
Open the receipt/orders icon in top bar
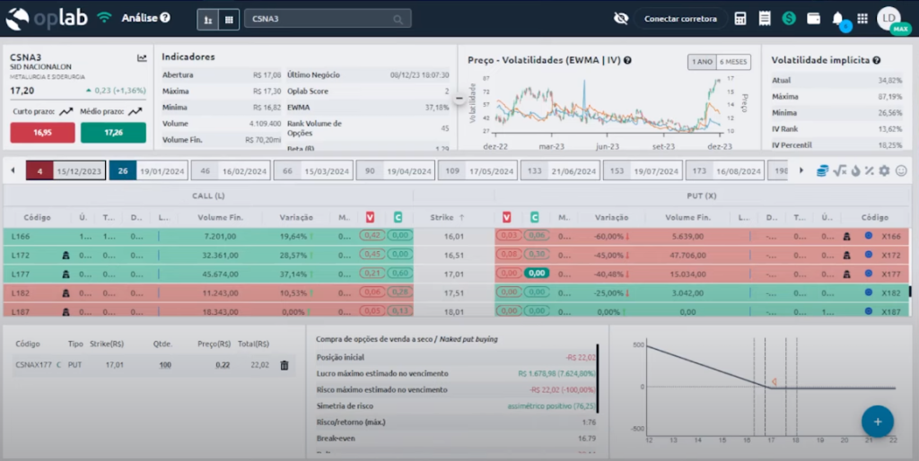[765, 18]
